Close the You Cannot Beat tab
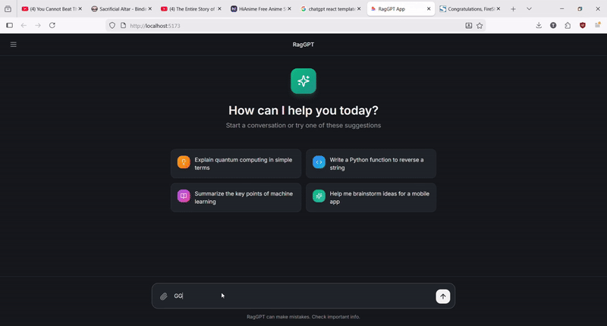The image size is (607, 326). point(80,8)
